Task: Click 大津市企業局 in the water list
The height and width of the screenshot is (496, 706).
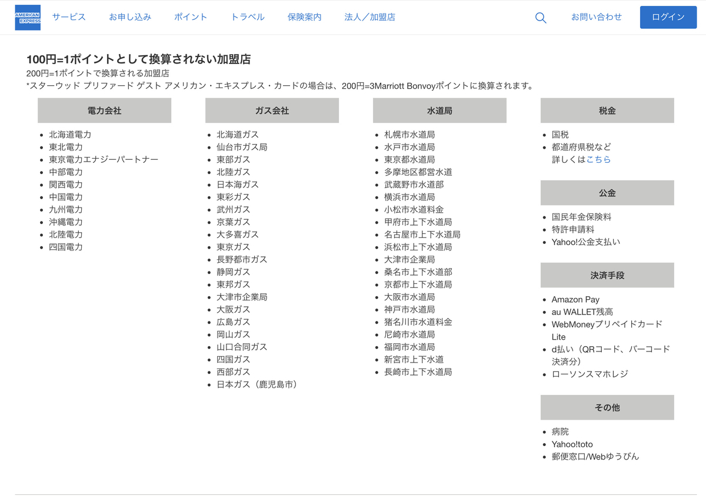Action: (x=409, y=259)
